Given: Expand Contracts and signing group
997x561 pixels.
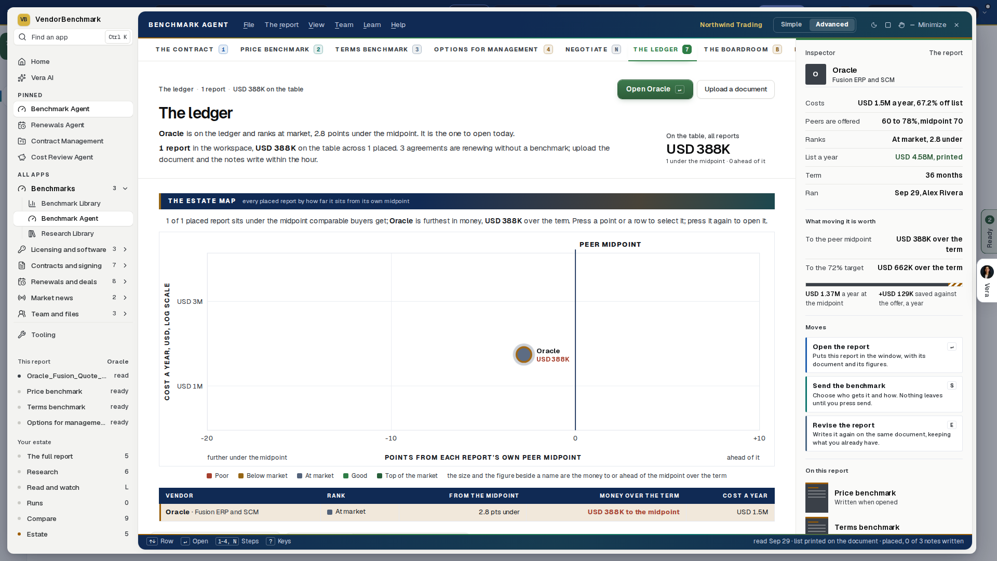Looking at the screenshot, I should pyautogui.click(x=125, y=265).
